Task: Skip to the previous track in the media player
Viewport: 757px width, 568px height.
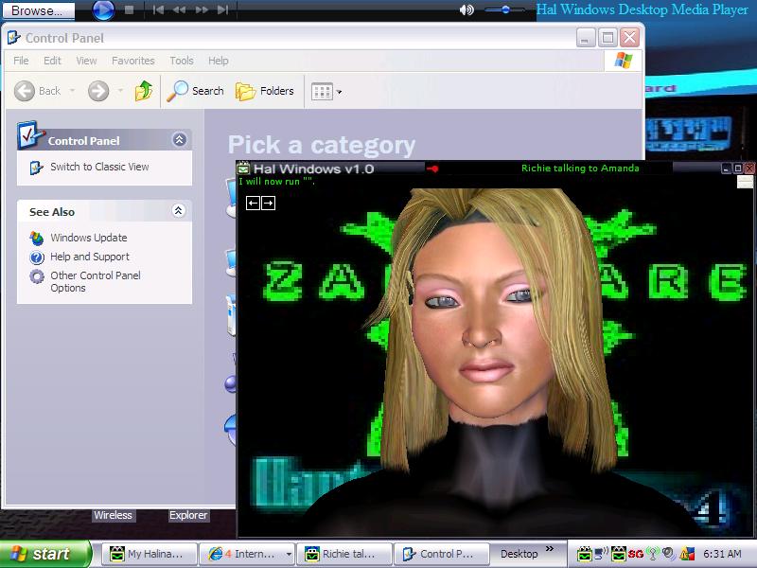Action: pos(158,9)
